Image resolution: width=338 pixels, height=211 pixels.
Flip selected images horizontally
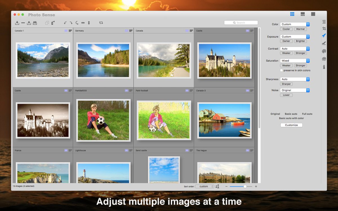(83, 23)
